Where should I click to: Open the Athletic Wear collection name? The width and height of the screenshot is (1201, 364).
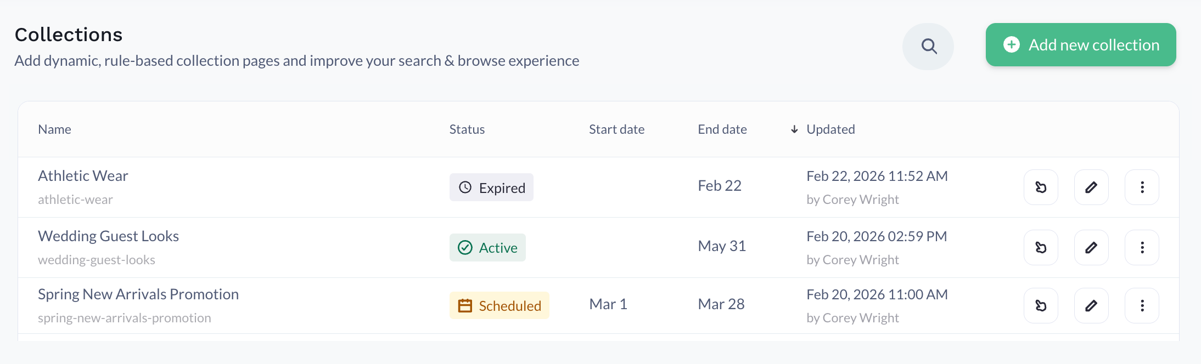83,176
